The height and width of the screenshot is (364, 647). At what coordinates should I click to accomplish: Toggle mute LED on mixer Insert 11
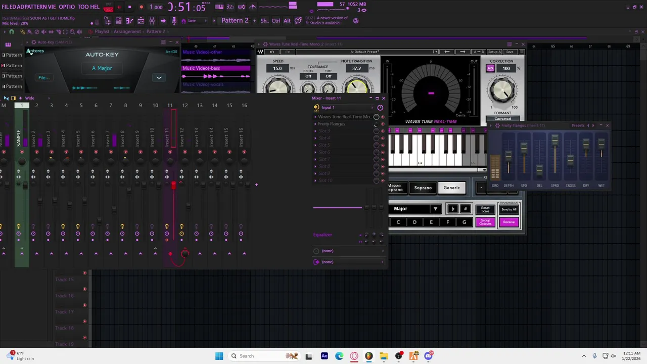(x=170, y=152)
